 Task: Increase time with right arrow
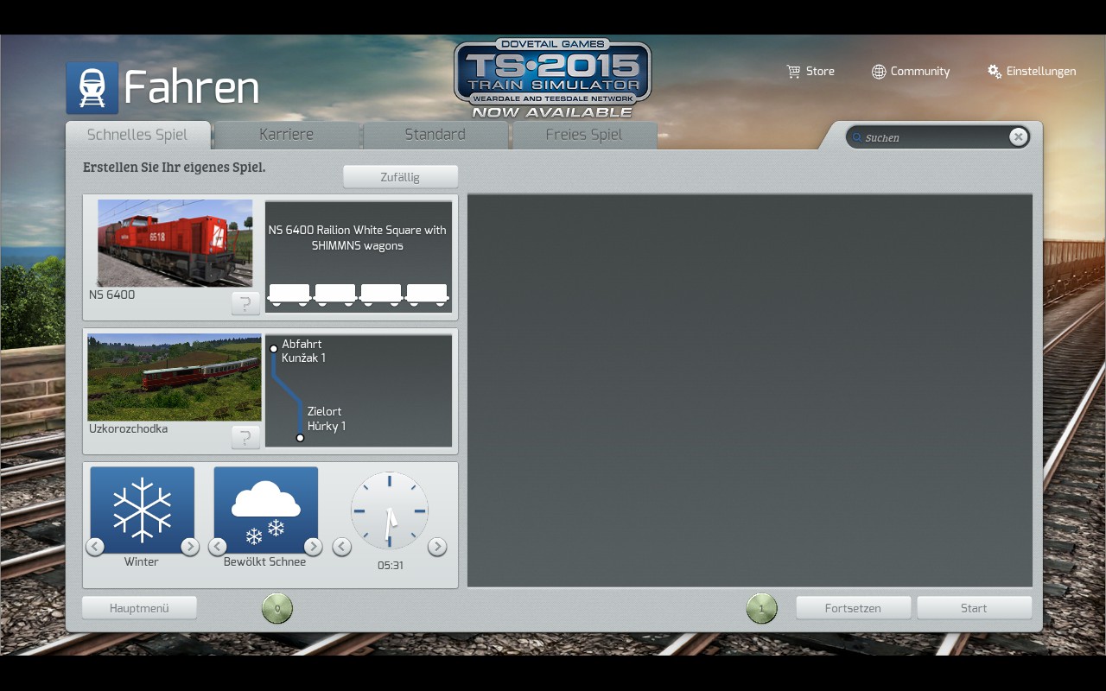[437, 547]
